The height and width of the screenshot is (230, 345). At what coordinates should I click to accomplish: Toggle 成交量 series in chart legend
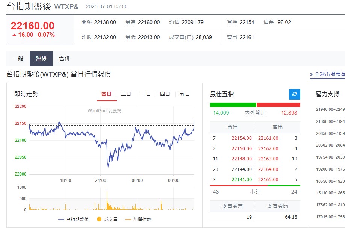(x=107, y=219)
